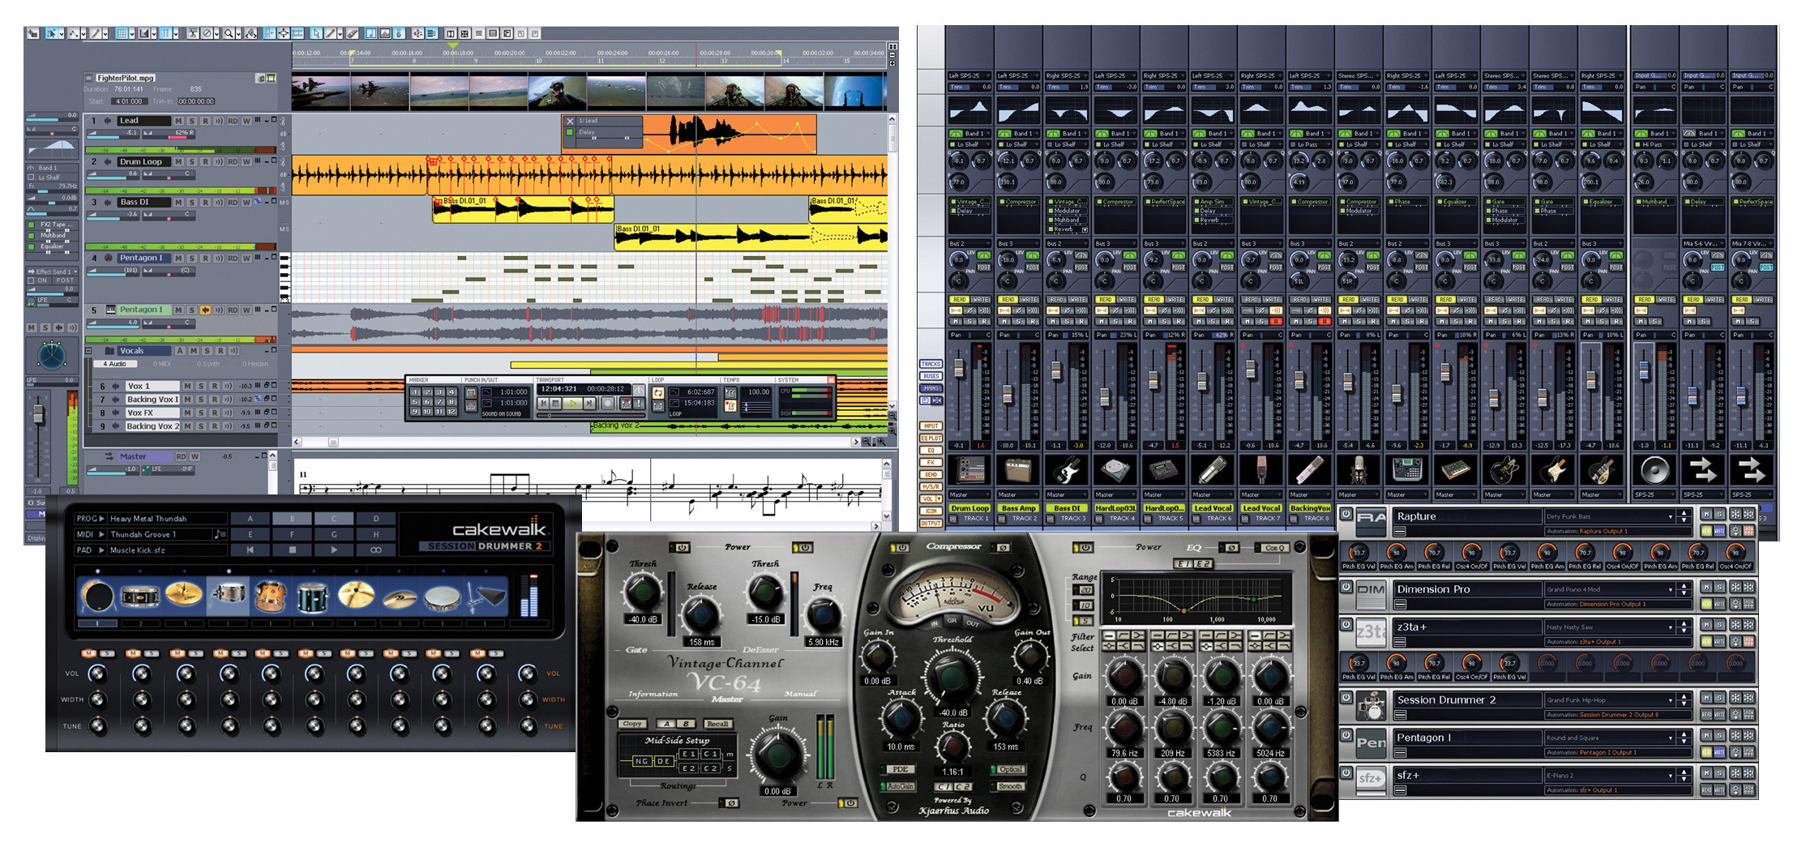This screenshot has height=847, width=1806.
Task: Click the Solo button on Pentagon I synth rack row
Action: point(1718,735)
